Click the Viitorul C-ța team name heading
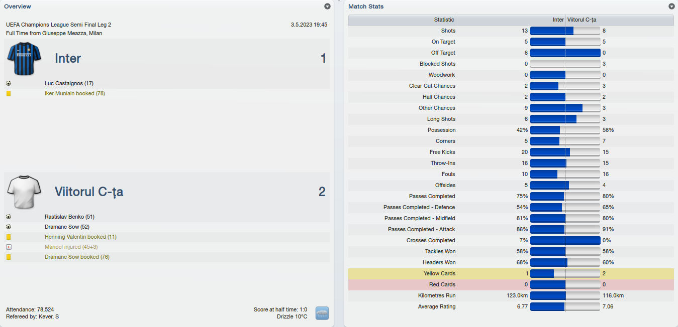The image size is (678, 327). click(x=89, y=192)
